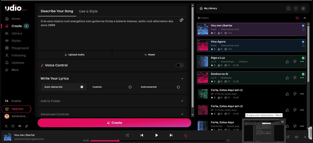Screen dimensions: 313x143
Task: Skip to next track
Action: pyautogui.click(x=171, y=135)
